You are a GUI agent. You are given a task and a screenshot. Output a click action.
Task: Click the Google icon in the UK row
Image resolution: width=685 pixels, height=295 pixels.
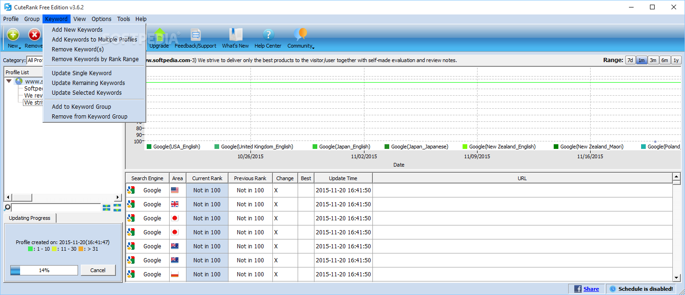coord(131,204)
